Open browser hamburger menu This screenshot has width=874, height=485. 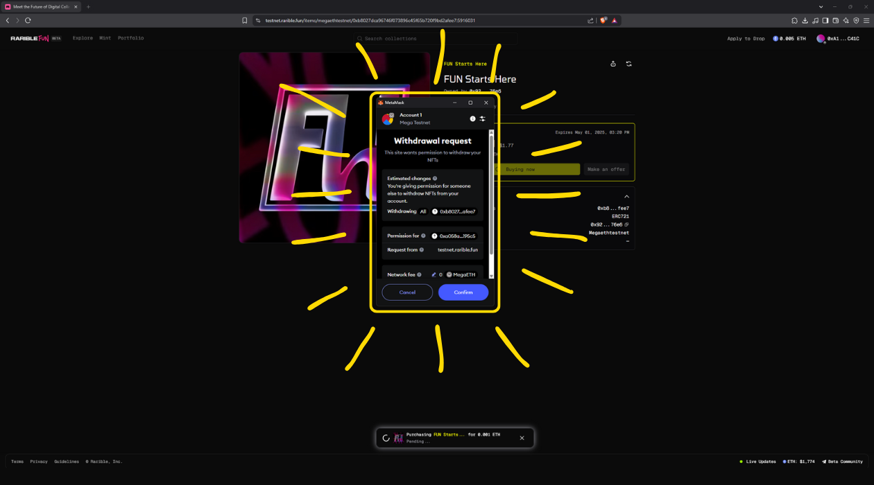(x=866, y=20)
